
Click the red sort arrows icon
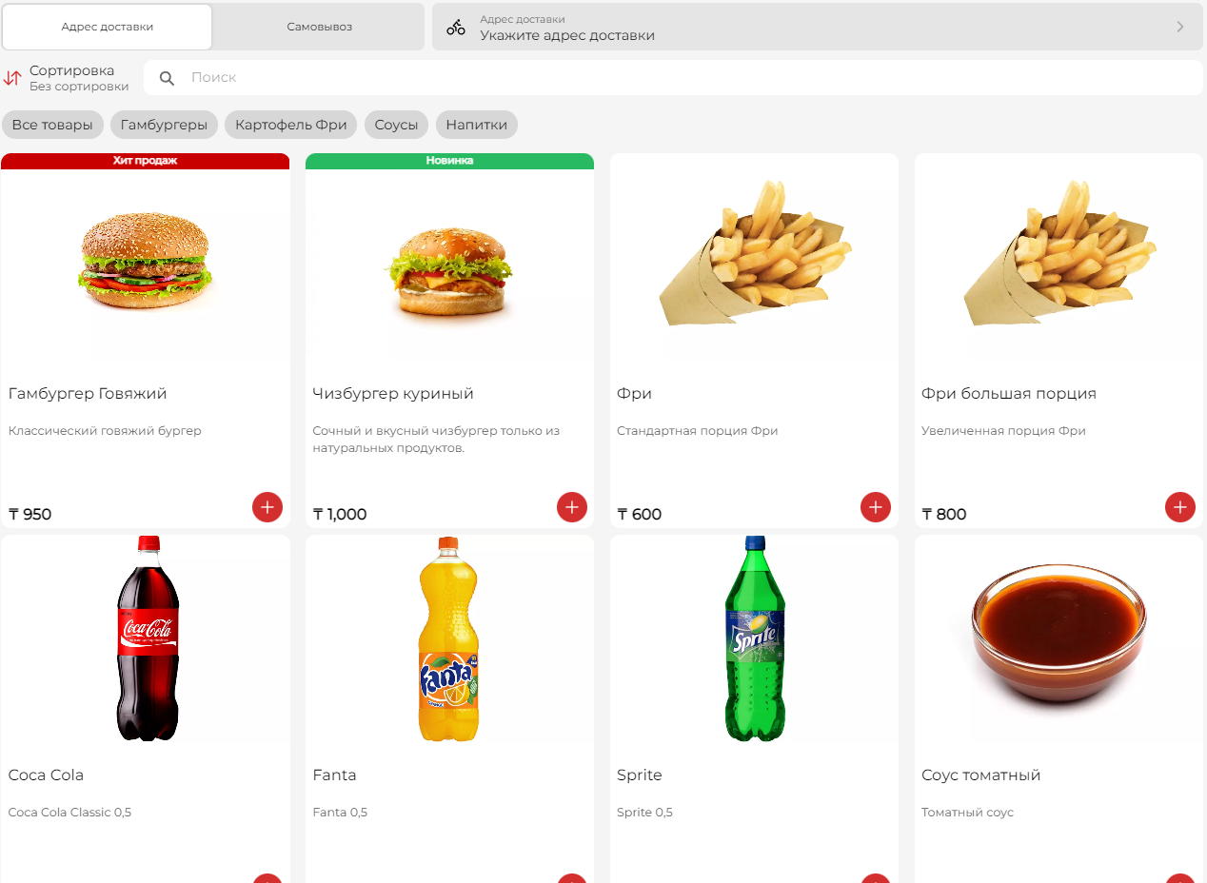tap(12, 78)
